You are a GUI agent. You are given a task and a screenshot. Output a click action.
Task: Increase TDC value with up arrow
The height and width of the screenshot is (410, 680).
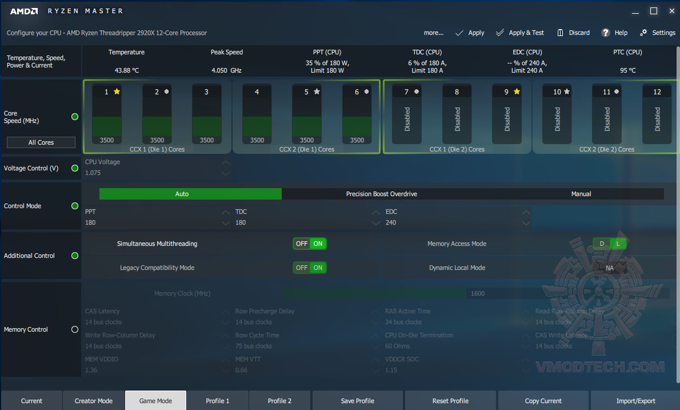(x=376, y=213)
